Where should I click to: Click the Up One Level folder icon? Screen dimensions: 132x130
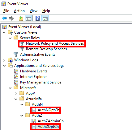point(21,18)
